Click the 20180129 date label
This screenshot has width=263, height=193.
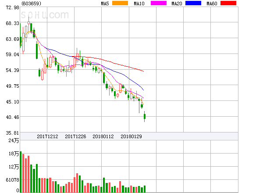point(131,136)
